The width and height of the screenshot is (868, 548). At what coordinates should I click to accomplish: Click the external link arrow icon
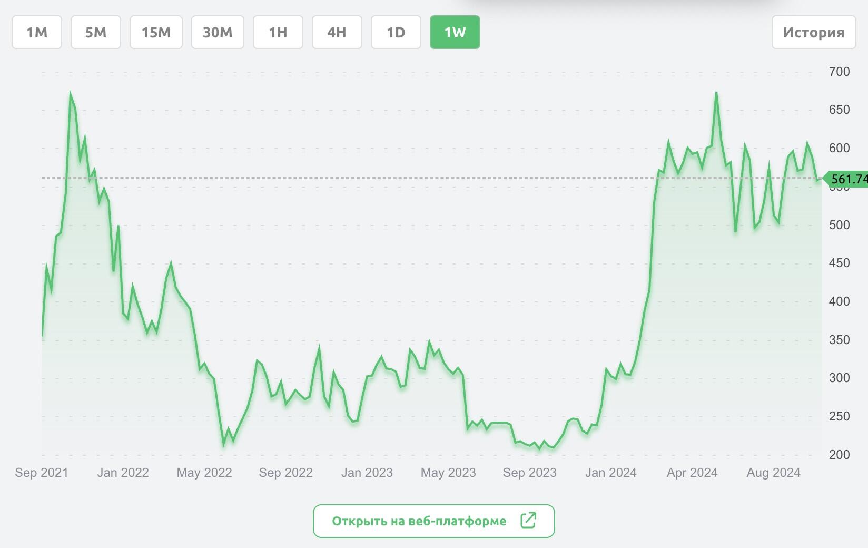pyautogui.click(x=528, y=521)
